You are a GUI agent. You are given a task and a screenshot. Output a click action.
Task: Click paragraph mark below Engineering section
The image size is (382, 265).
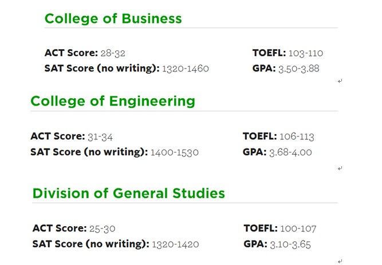340,168
